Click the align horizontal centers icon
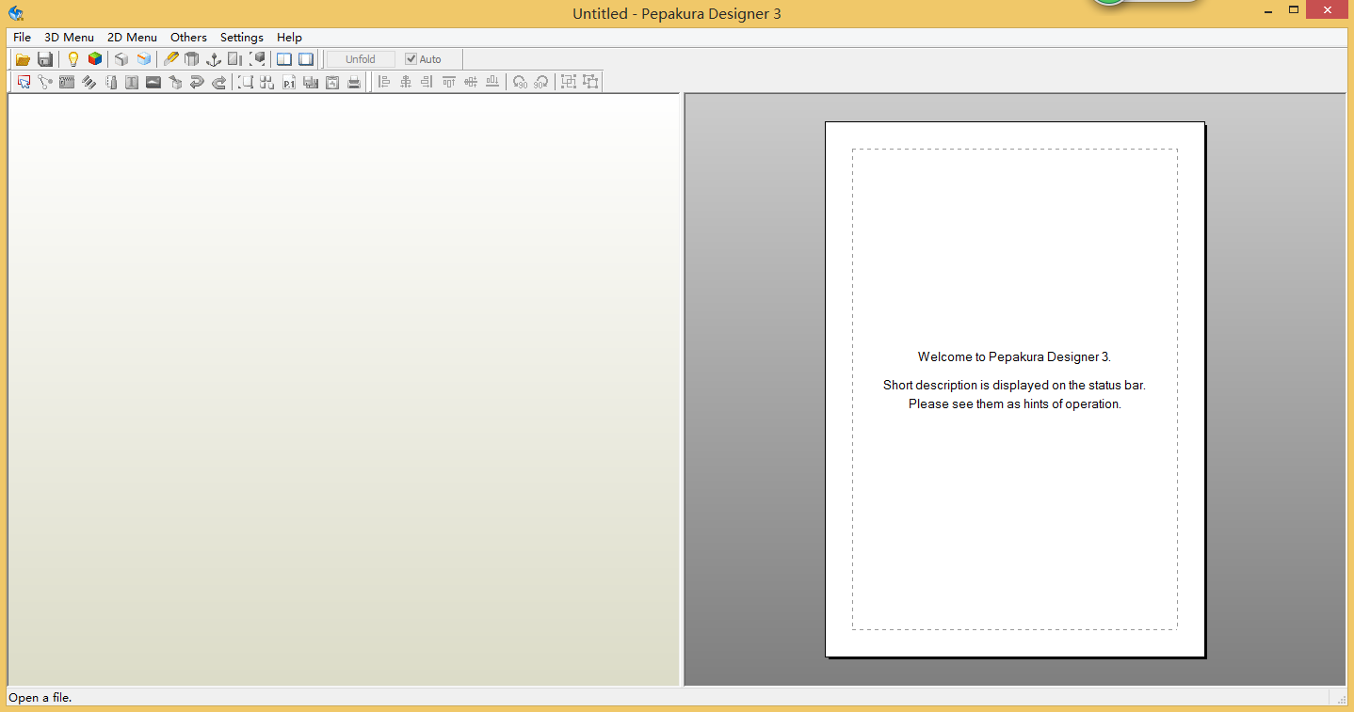The width and height of the screenshot is (1354, 712). [x=406, y=82]
